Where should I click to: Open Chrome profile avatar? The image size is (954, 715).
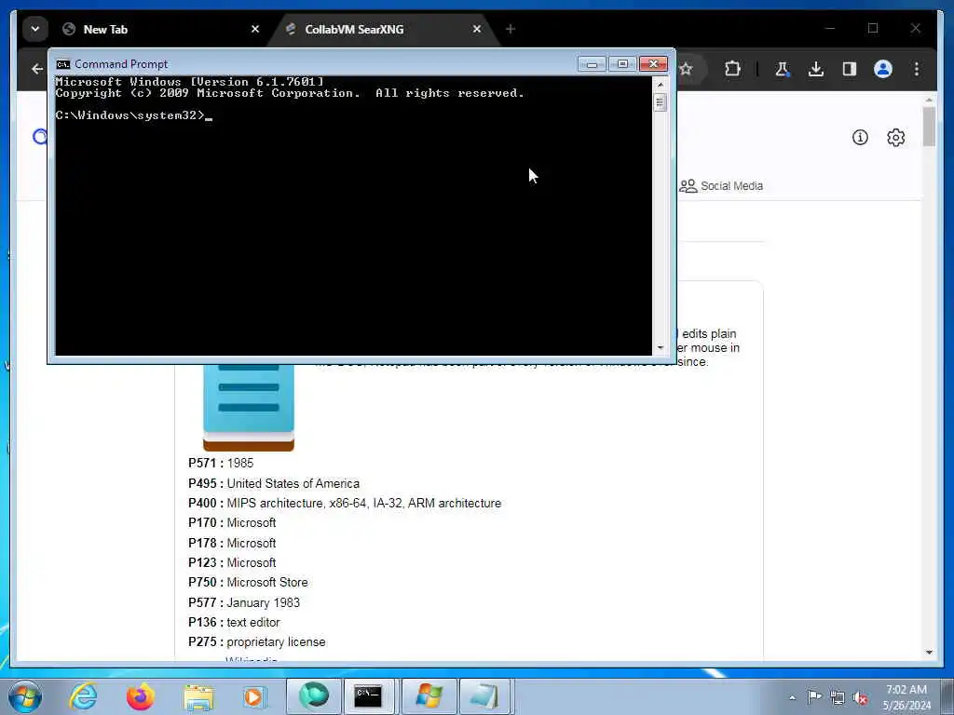(x=883, y=69)
